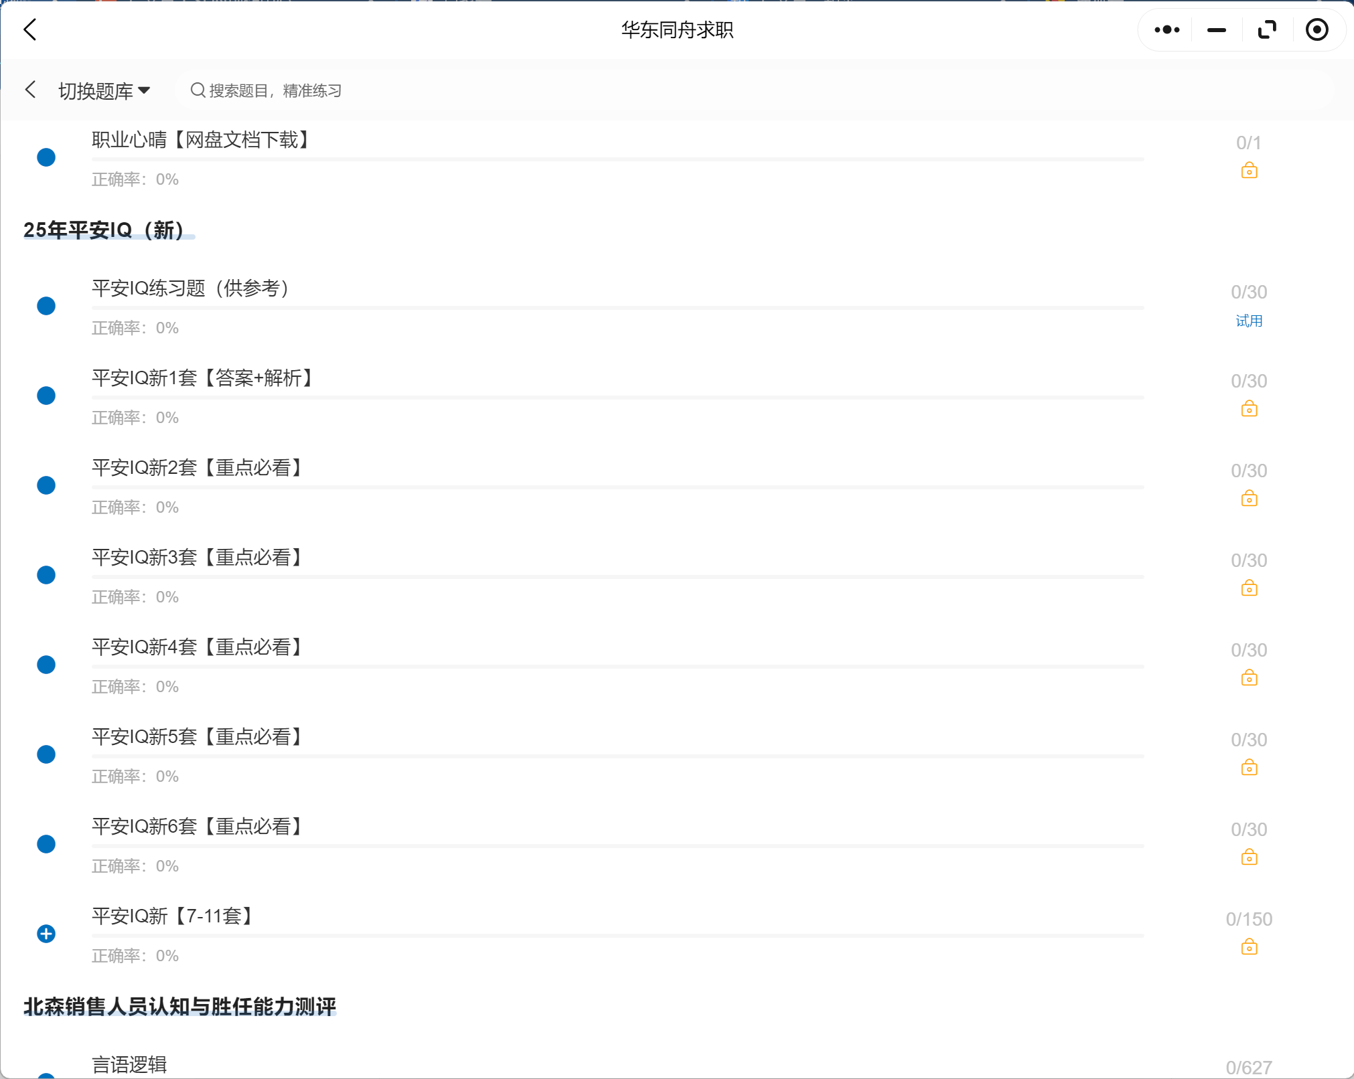Click lock icon for 平安IQ新3套
1354x1079 pixels.
click(x=1249, y=588)
